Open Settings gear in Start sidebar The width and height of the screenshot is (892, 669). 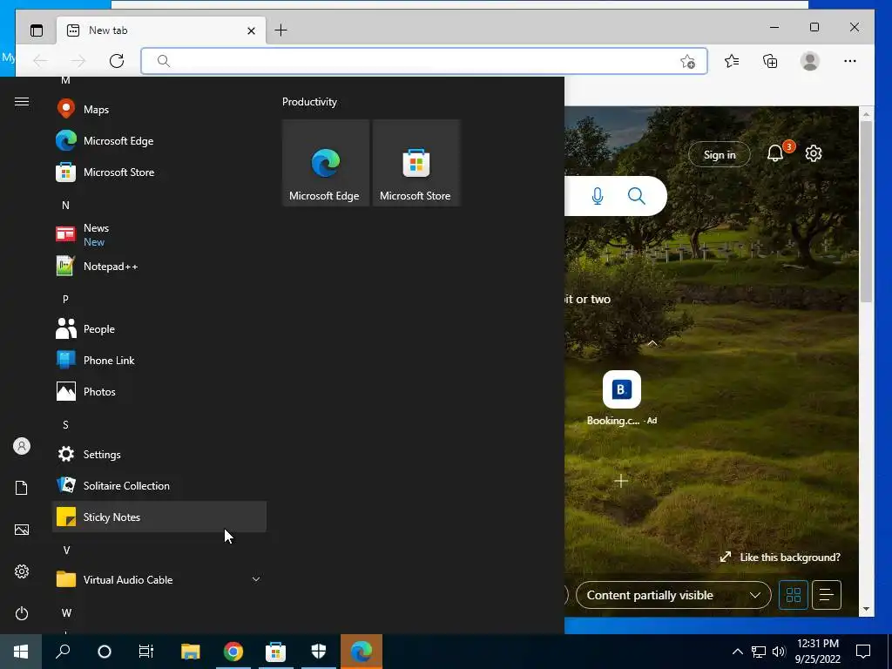pos(22,571)
